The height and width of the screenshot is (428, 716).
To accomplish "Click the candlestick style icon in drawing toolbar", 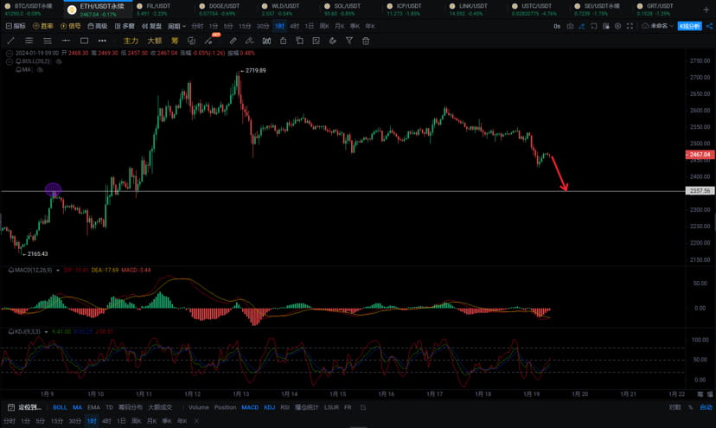I will (266, 42).
